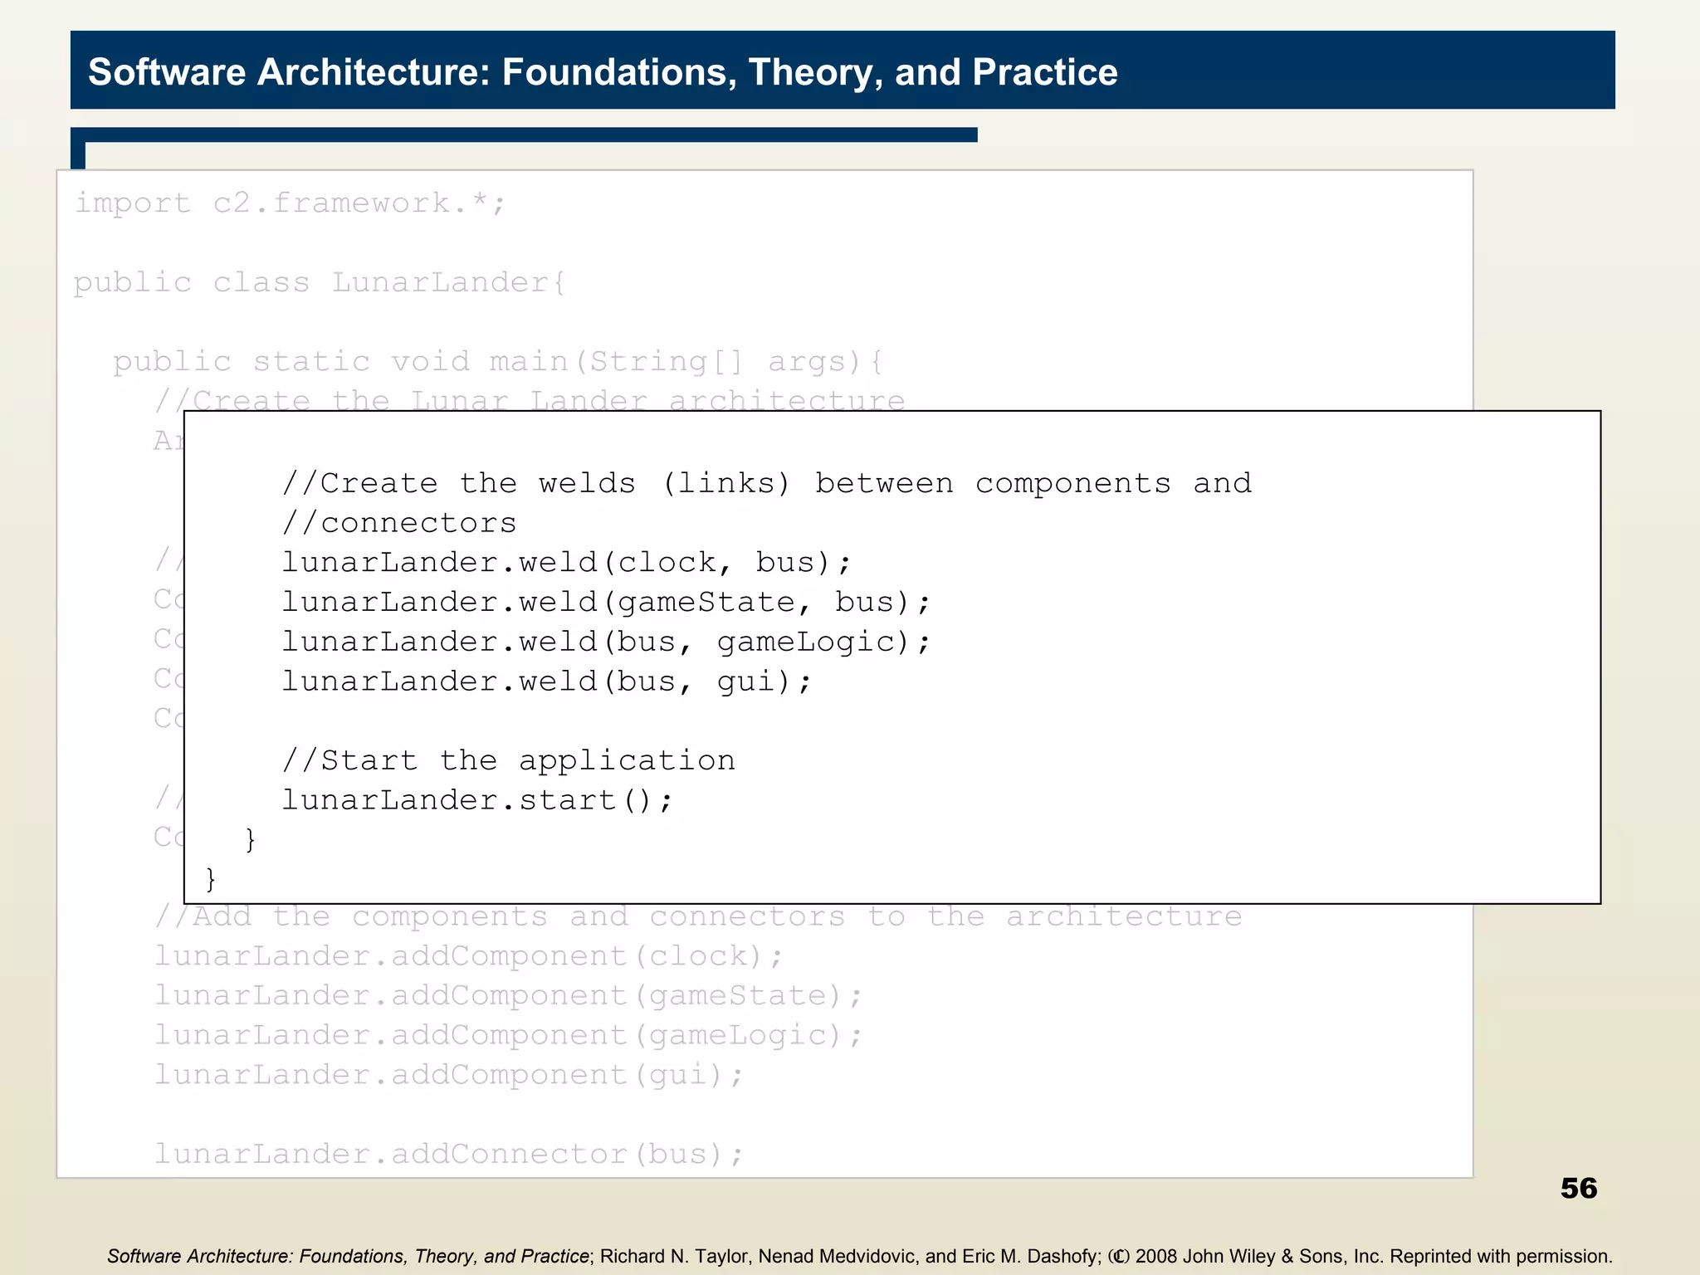Click 'lunarLander.weld(gameState, bus);' line
Viewport: 1700px width, 1275px height.
[x=607, y=602]
